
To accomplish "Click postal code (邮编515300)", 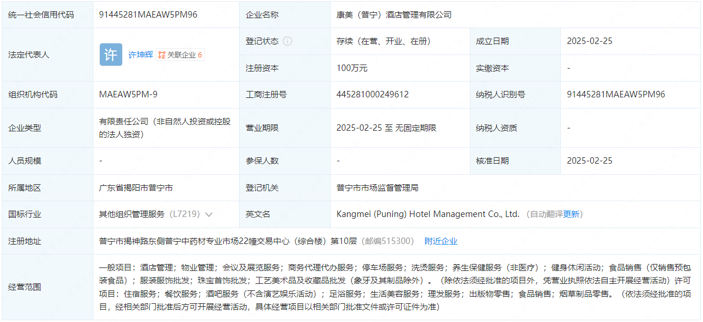I will pyautogui.click(x=387, y=241).
